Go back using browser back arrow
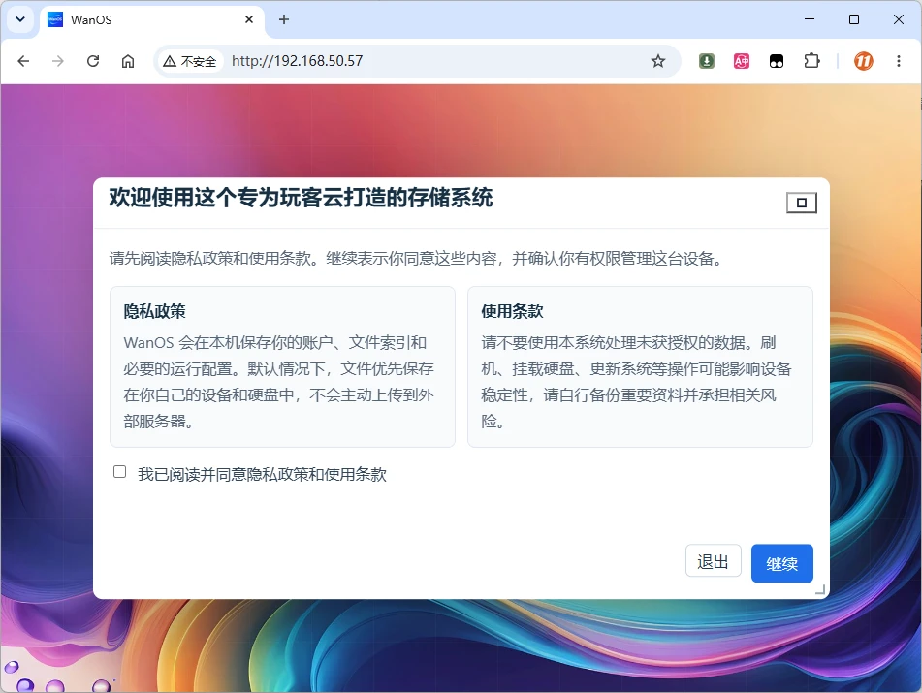This screenshot has width=922, height=693. coord(23,61)
